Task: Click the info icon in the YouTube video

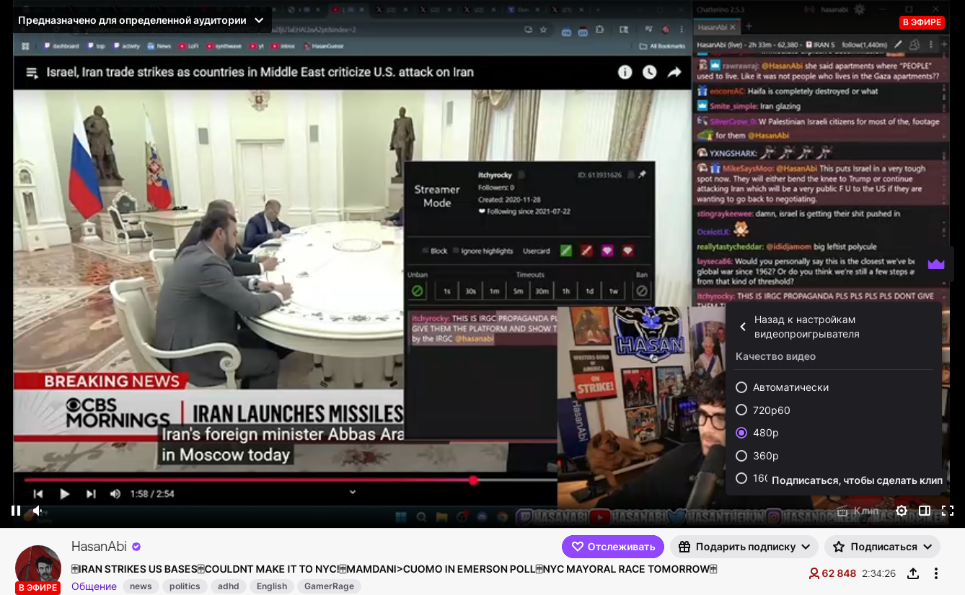Action: [625, 72]
